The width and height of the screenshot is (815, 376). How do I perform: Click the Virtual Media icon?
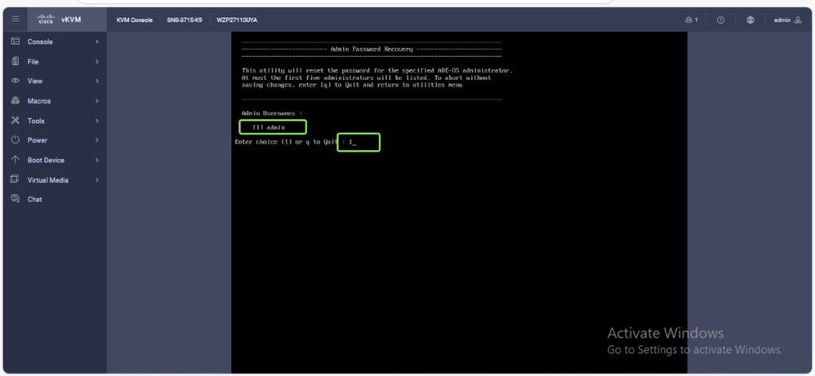[15, 179]
